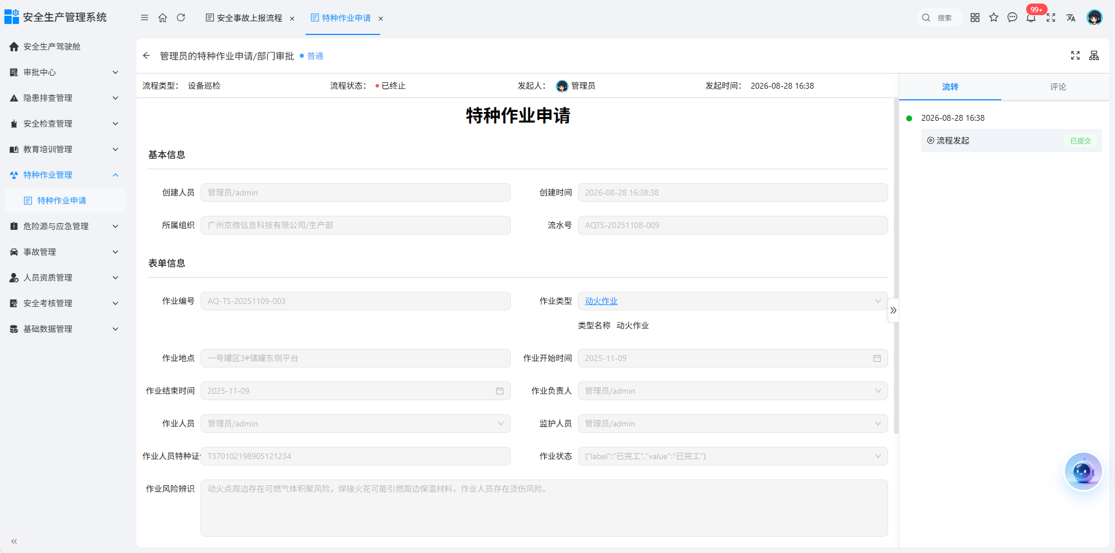Toggle fullscreen icon in top bar

tap(1051, 17)
